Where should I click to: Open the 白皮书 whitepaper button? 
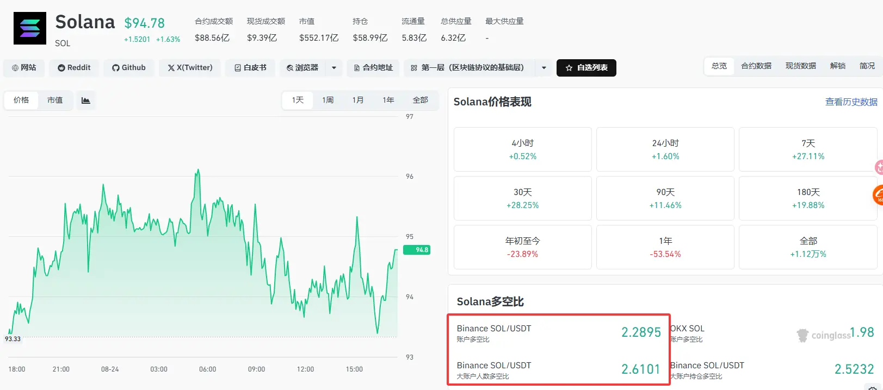tap(250, 68)
